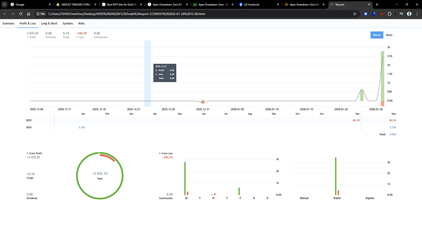Viewport: 422px width, 227px height.
Task: Open the tab search dropdown arrow
Action: (4, 5)
